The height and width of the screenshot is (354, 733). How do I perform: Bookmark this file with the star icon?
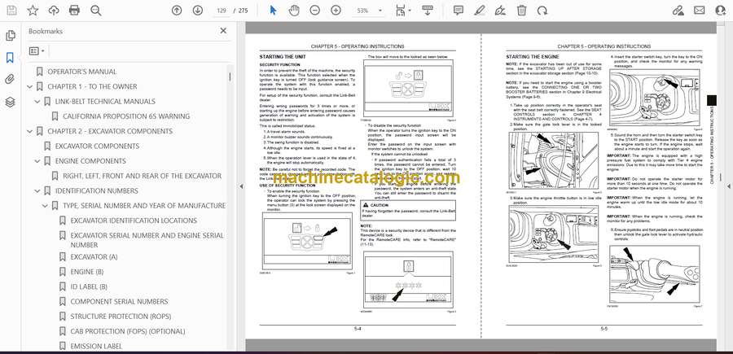pos(33,11)
